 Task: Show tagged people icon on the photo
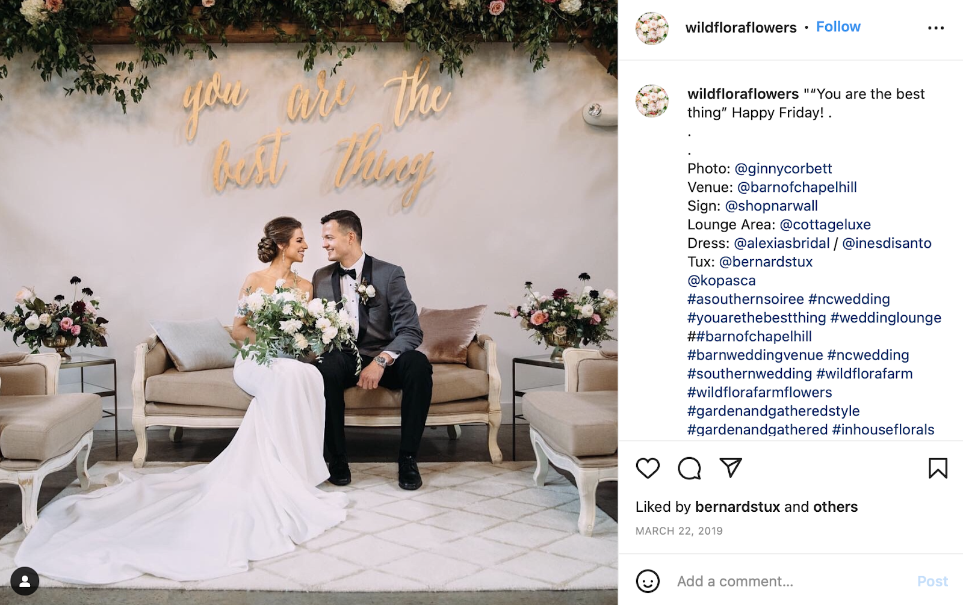[x=25, y=581]
